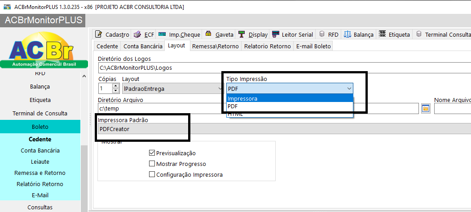Open the Leitor Serial tab
This screenshot has height=212, width=471.
(292, 34)
